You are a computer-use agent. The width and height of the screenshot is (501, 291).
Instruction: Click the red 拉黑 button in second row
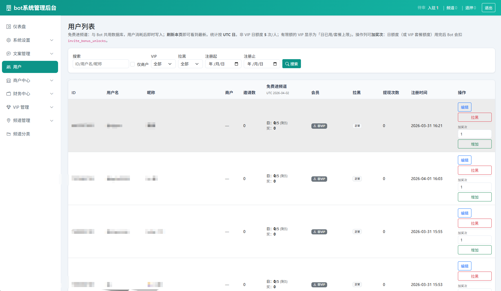[475, 170]
